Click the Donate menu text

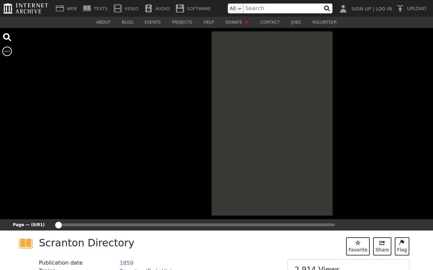[x=234, y=22]
